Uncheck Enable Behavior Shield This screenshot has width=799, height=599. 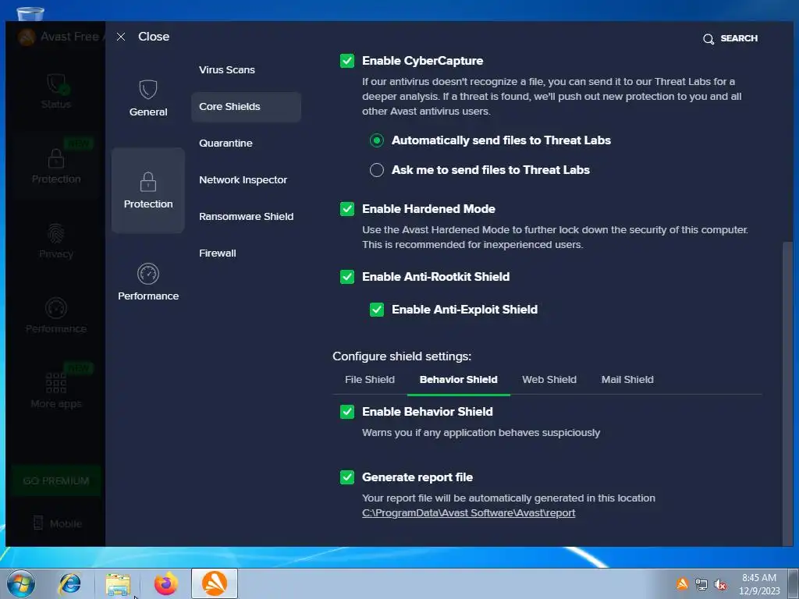(x=347, y=412)
